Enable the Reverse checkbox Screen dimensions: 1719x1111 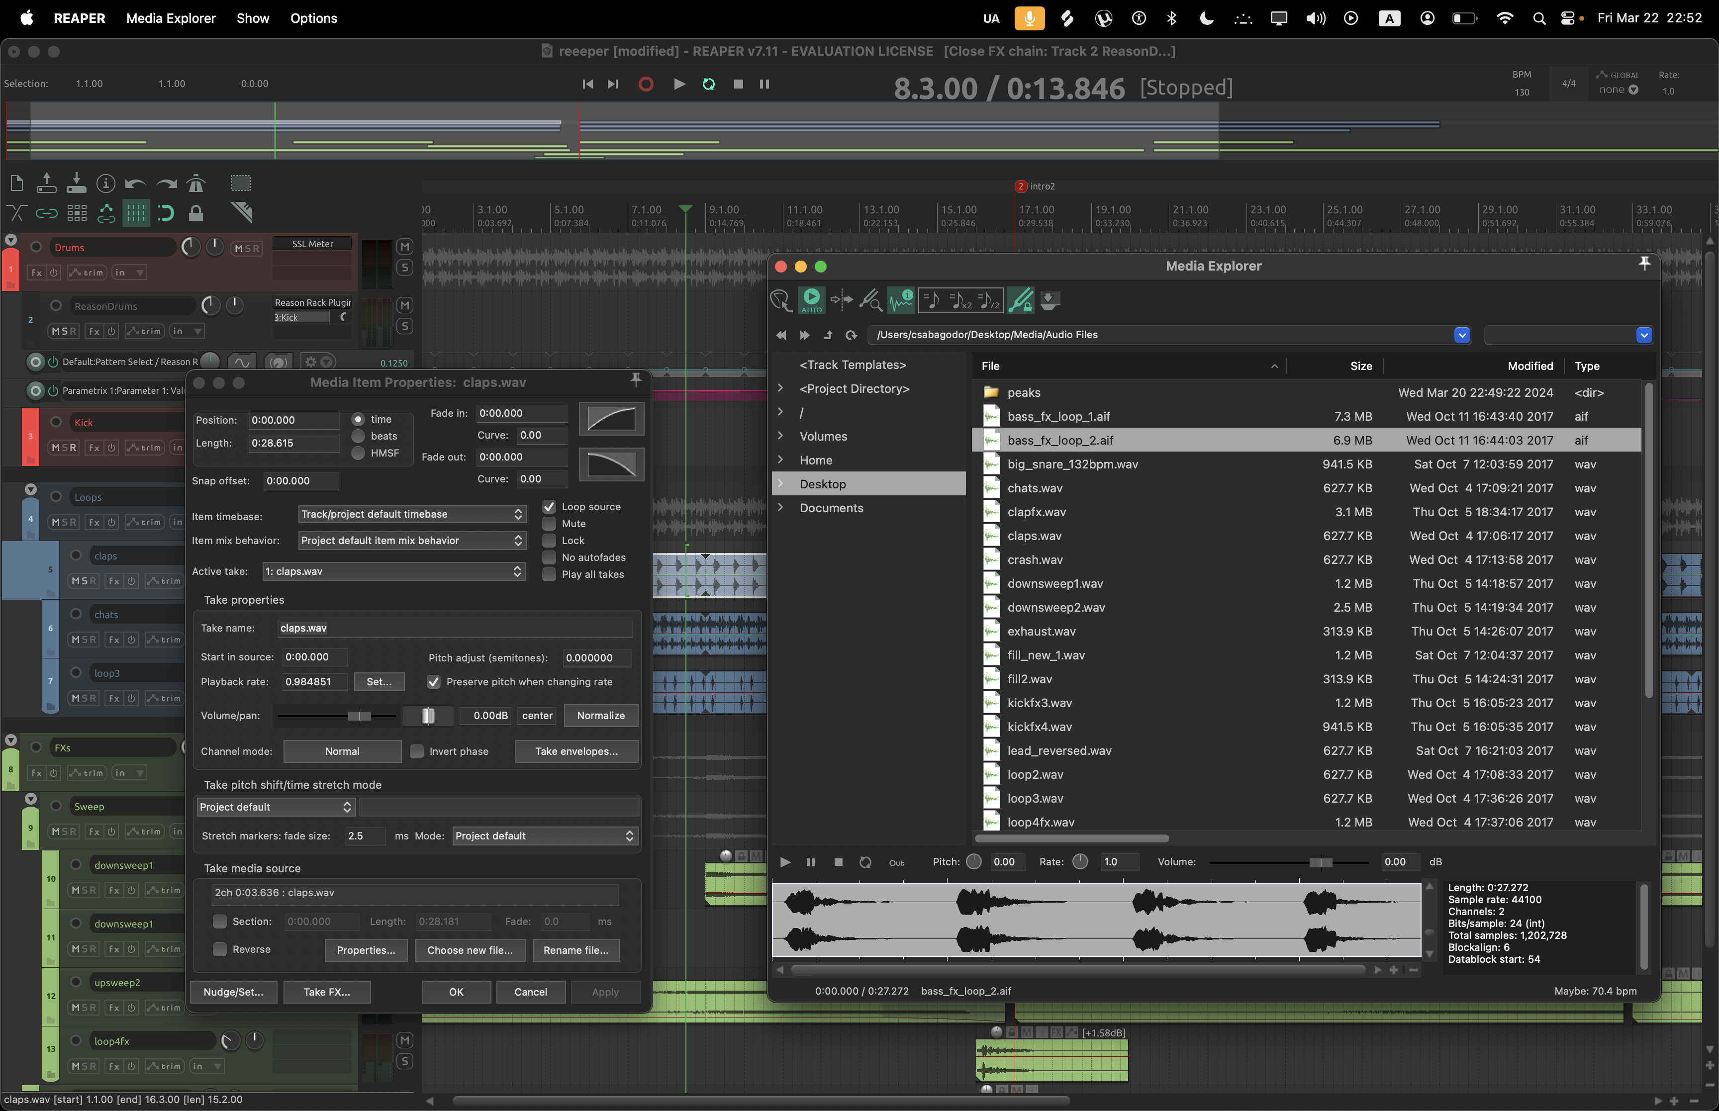coord(220,949)
